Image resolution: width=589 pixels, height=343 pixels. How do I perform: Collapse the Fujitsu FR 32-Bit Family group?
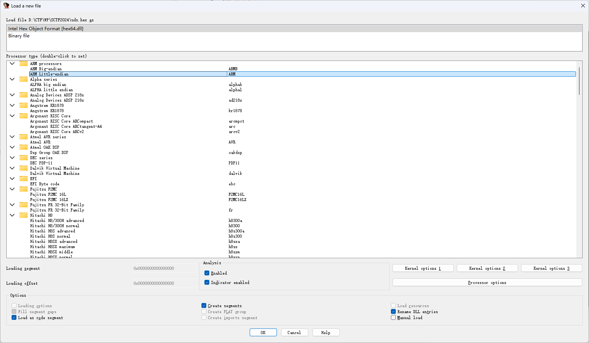point(12,205)
